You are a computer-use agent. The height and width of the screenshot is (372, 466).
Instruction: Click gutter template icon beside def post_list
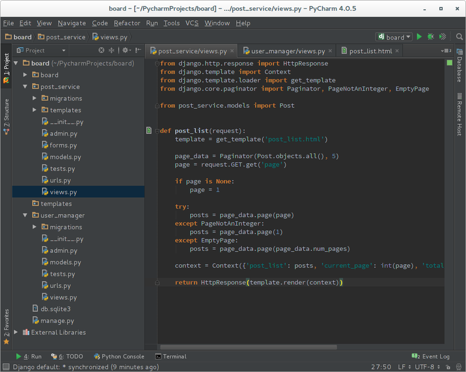click(x=149, y=130)
